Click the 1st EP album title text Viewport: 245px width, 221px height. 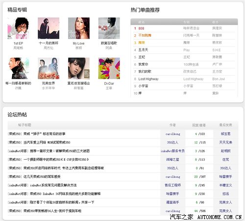click(18, 43)
